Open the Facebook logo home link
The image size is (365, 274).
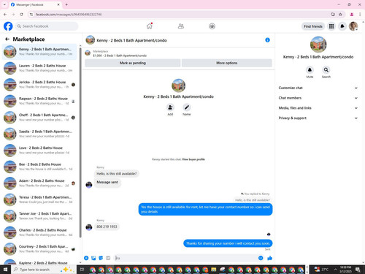(x=8, y=26)
